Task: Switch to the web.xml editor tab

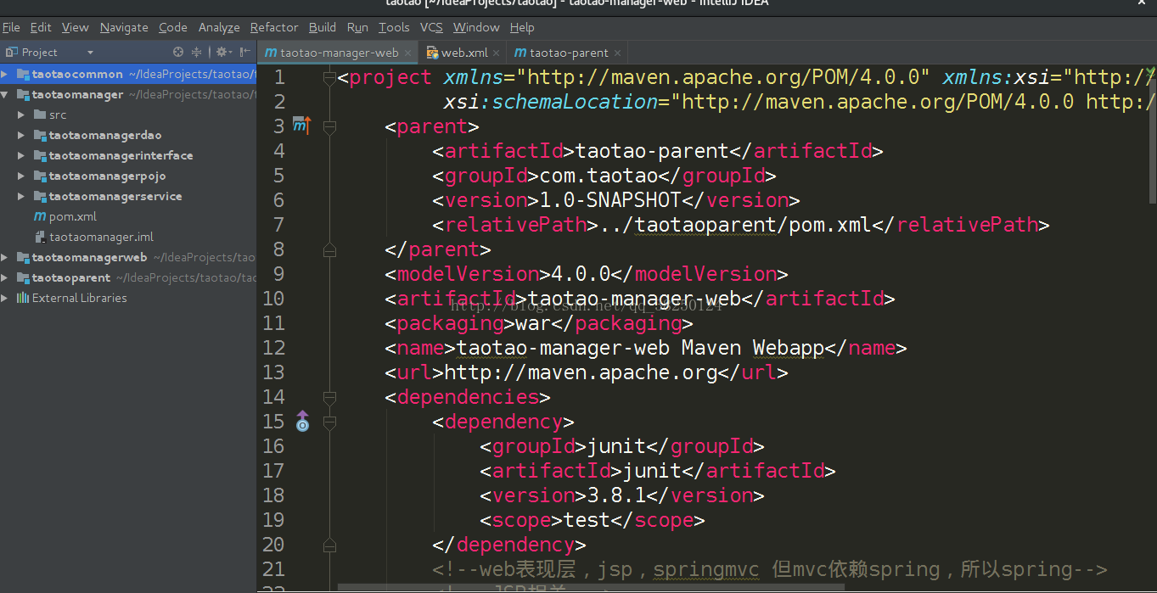Action: (x=463, y=53)
